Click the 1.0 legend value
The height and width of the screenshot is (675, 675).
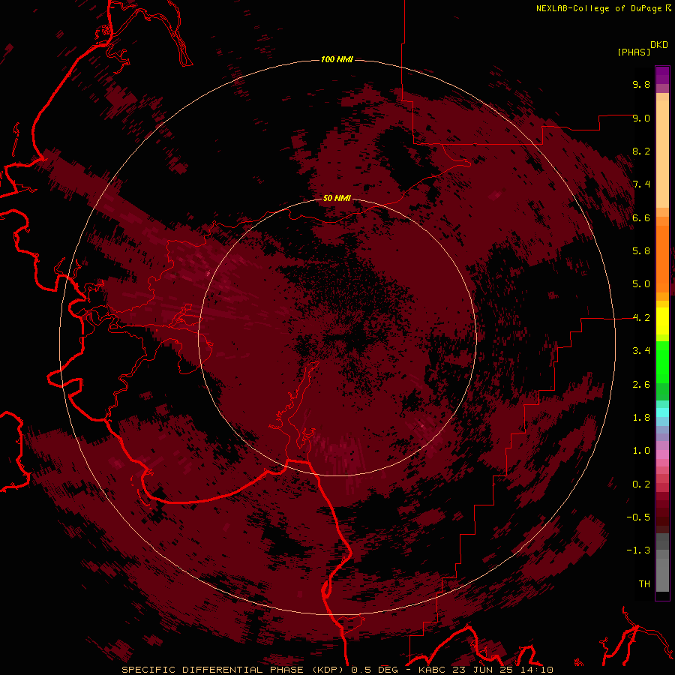641,451
